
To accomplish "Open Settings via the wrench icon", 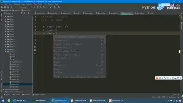I will [51, 7].
